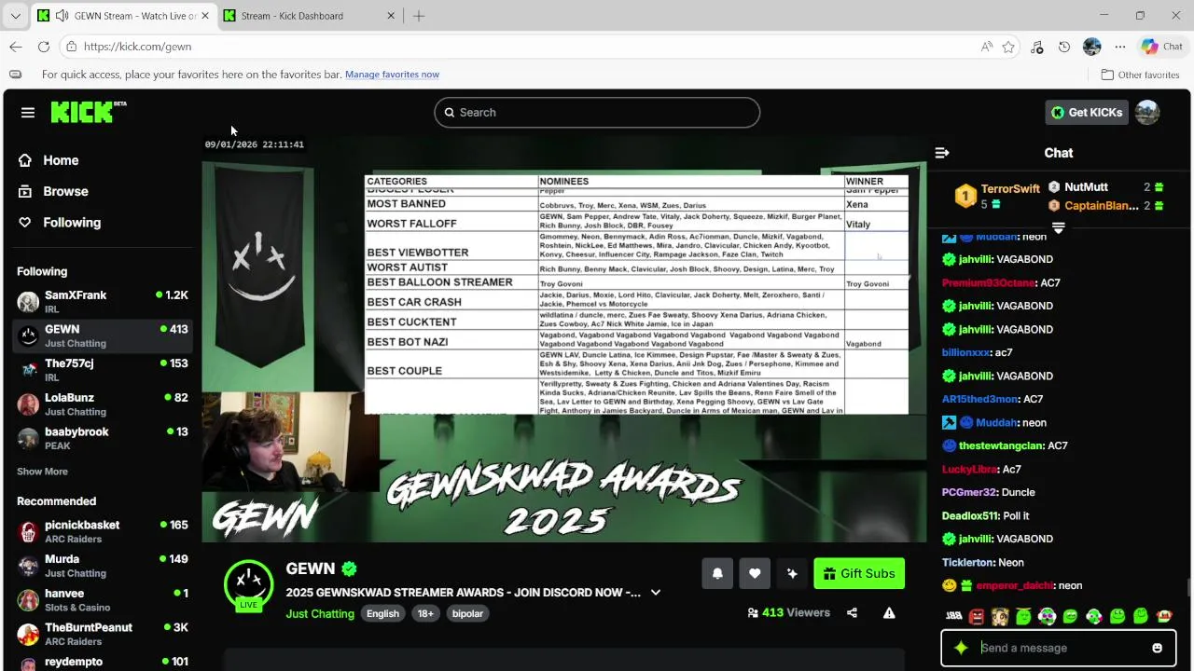Open baabybrook channel in the sidebar
Viewport: 1194px width, 671px height.
click(103, 439)
